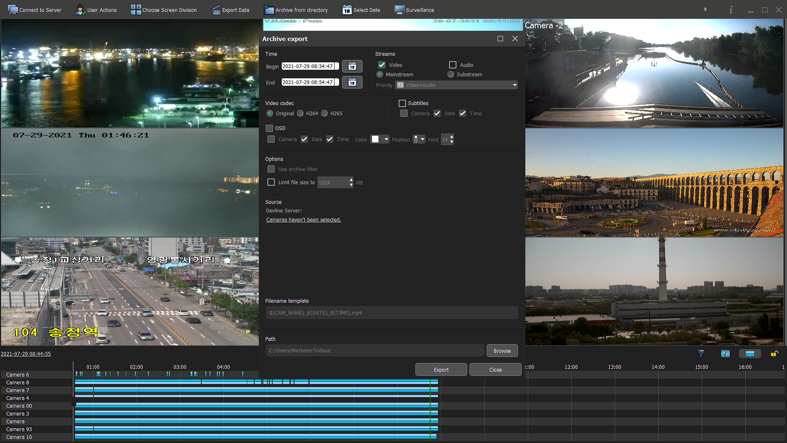Toggle Camera checkbox under OSD

coord(271,139)
